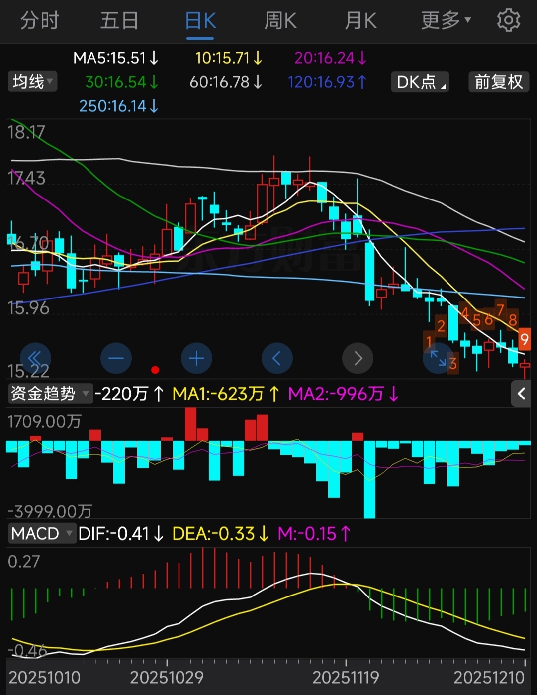Move chart right with arrow button
This screenshot has height=695, width=537.
pos(358,358)
